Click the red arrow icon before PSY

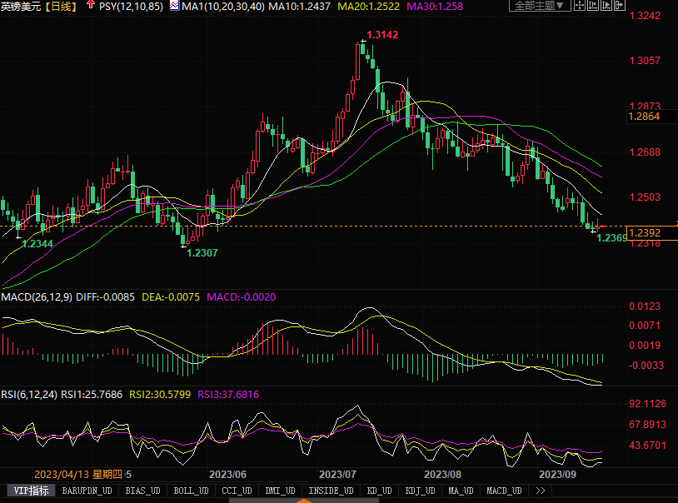[90, 5]
